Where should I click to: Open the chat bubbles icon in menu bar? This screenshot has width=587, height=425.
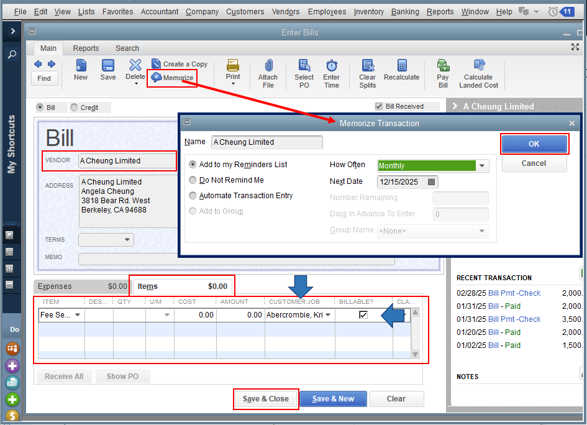524,12
